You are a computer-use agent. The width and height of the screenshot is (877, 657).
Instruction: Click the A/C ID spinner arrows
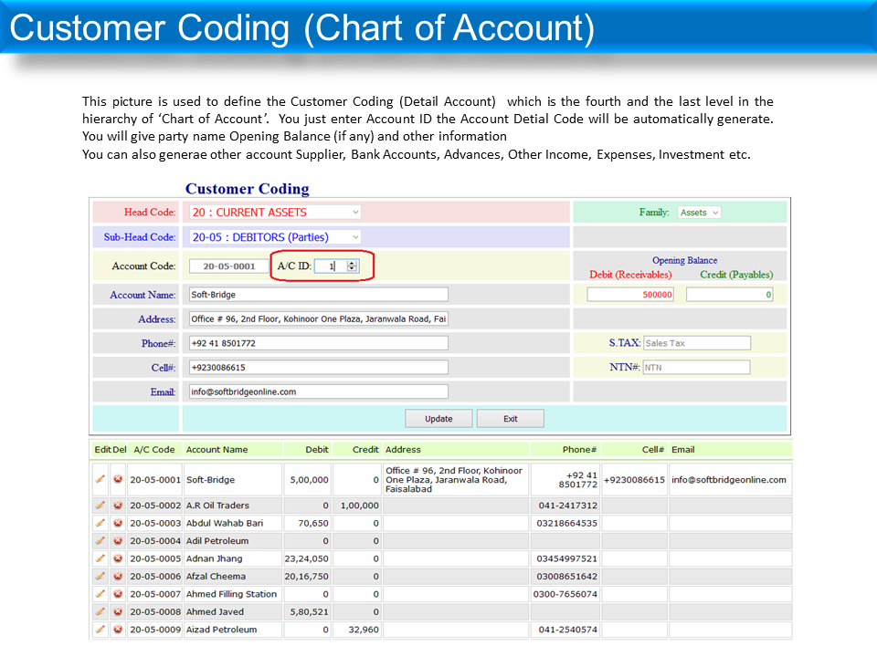353,266
